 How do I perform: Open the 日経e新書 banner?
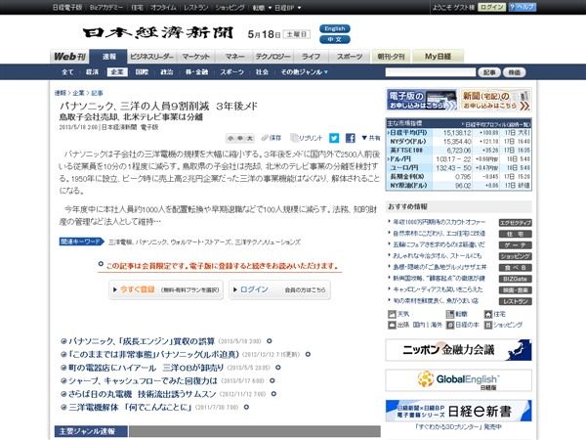point(459,411)
